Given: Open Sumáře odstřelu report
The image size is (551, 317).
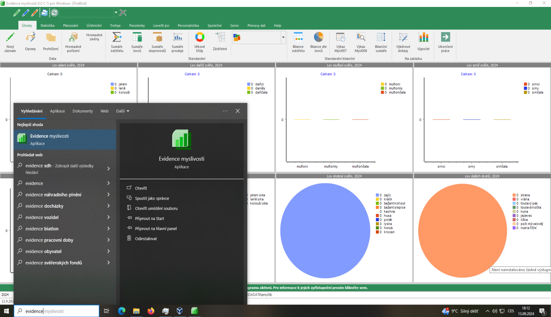Looking at the screenshot, I should coord(117,42).
